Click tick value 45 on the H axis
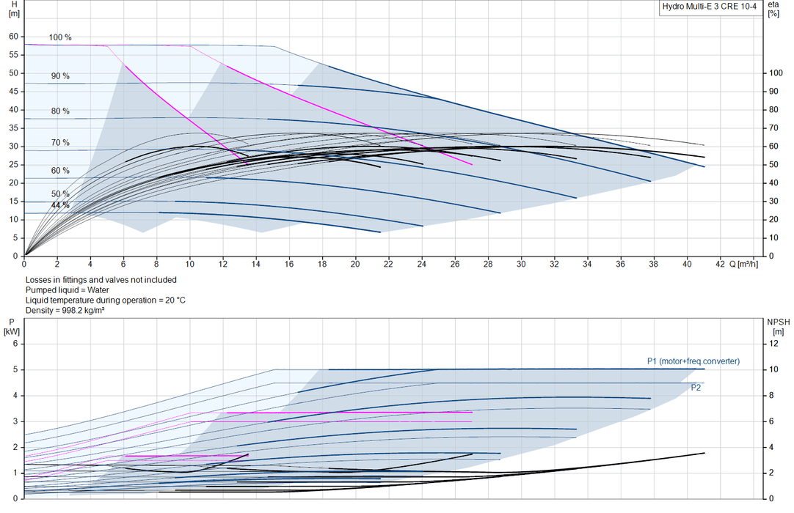Screen dimensions: 794x513 (x=13, y=92)
